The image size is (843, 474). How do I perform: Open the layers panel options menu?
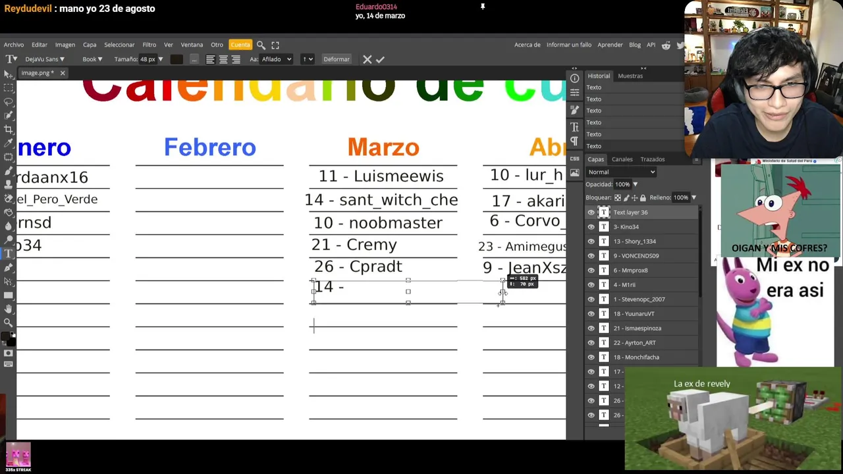[696, 159]
